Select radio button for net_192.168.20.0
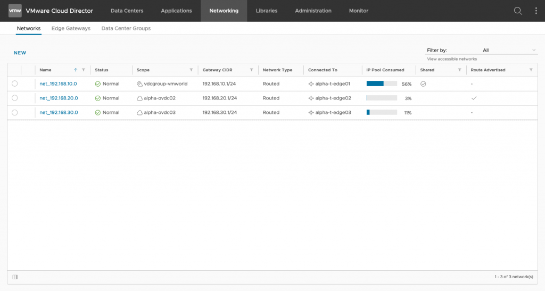The height and width of the screenshot is (291, 545). pos(14,98)
